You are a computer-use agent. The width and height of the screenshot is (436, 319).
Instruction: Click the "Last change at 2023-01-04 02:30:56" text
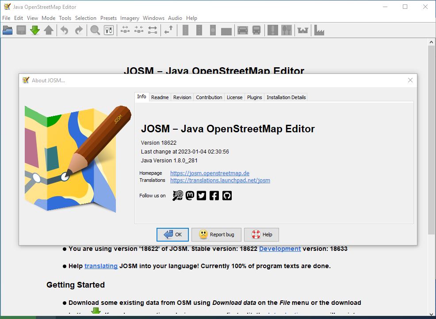pos(185,152)
